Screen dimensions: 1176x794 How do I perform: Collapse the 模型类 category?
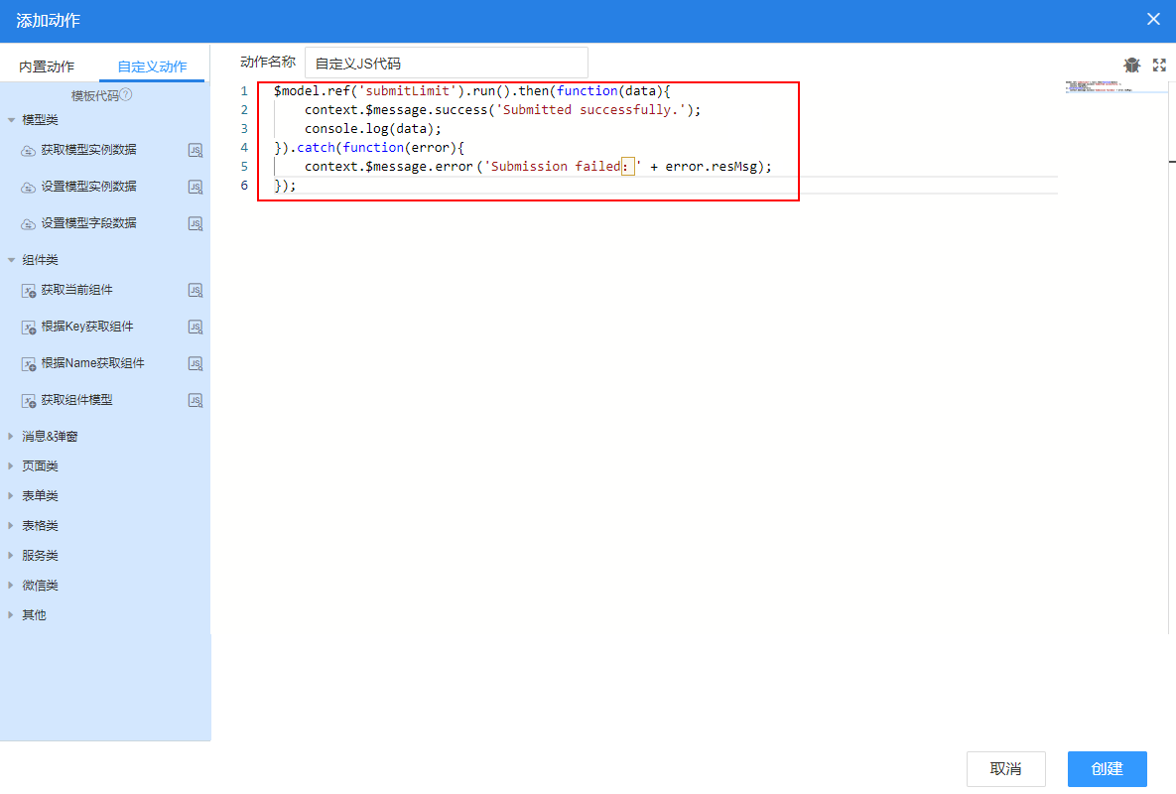coord(12,120)
